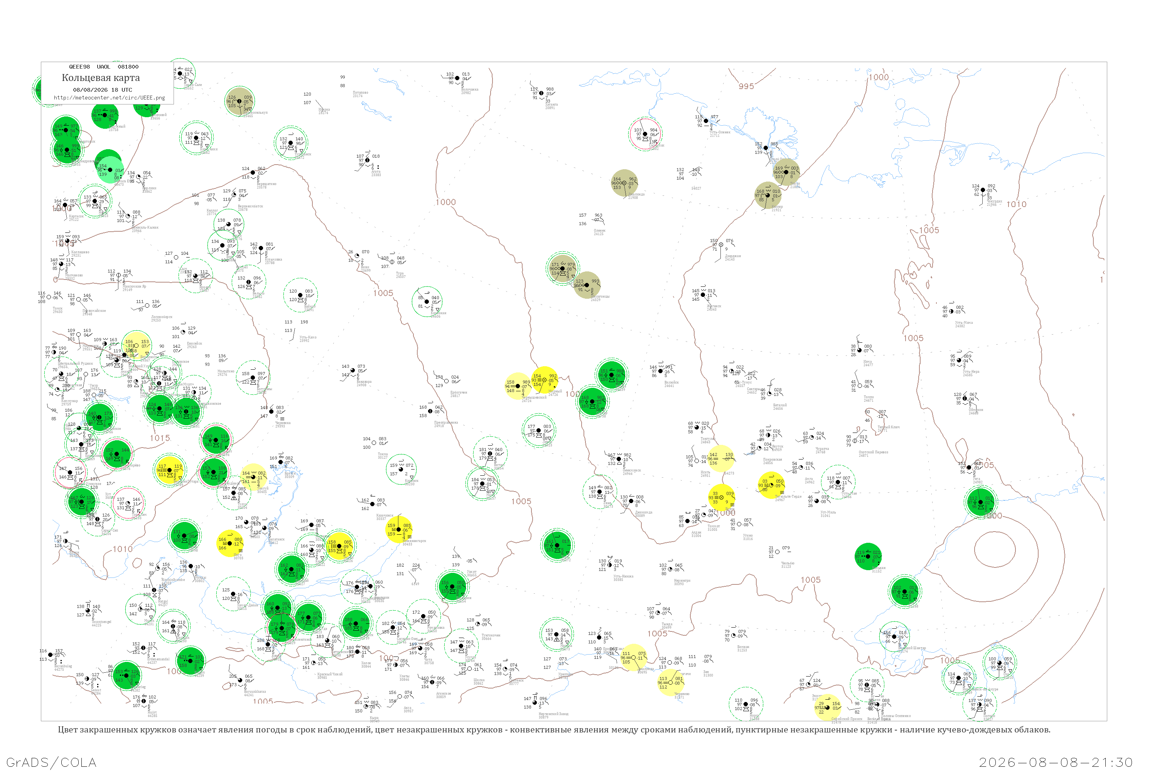Image resolution: width=1157 pixels, height=771 pixels.
Task: Click the map title "Кольцевая карта"
Action: [x=101, y=78]
